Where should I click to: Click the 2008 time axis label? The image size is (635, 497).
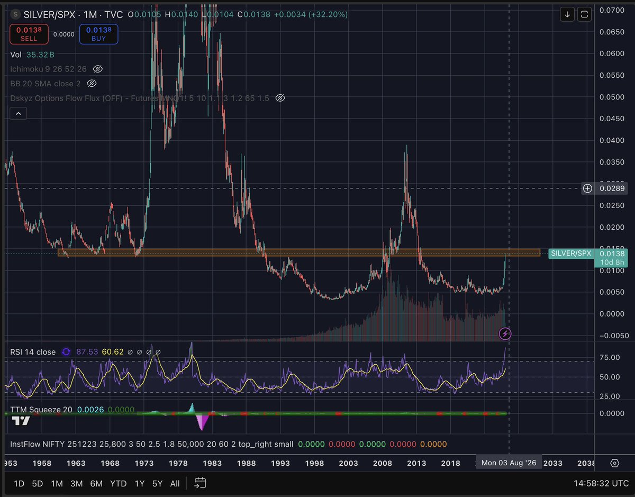pos(382,463)
